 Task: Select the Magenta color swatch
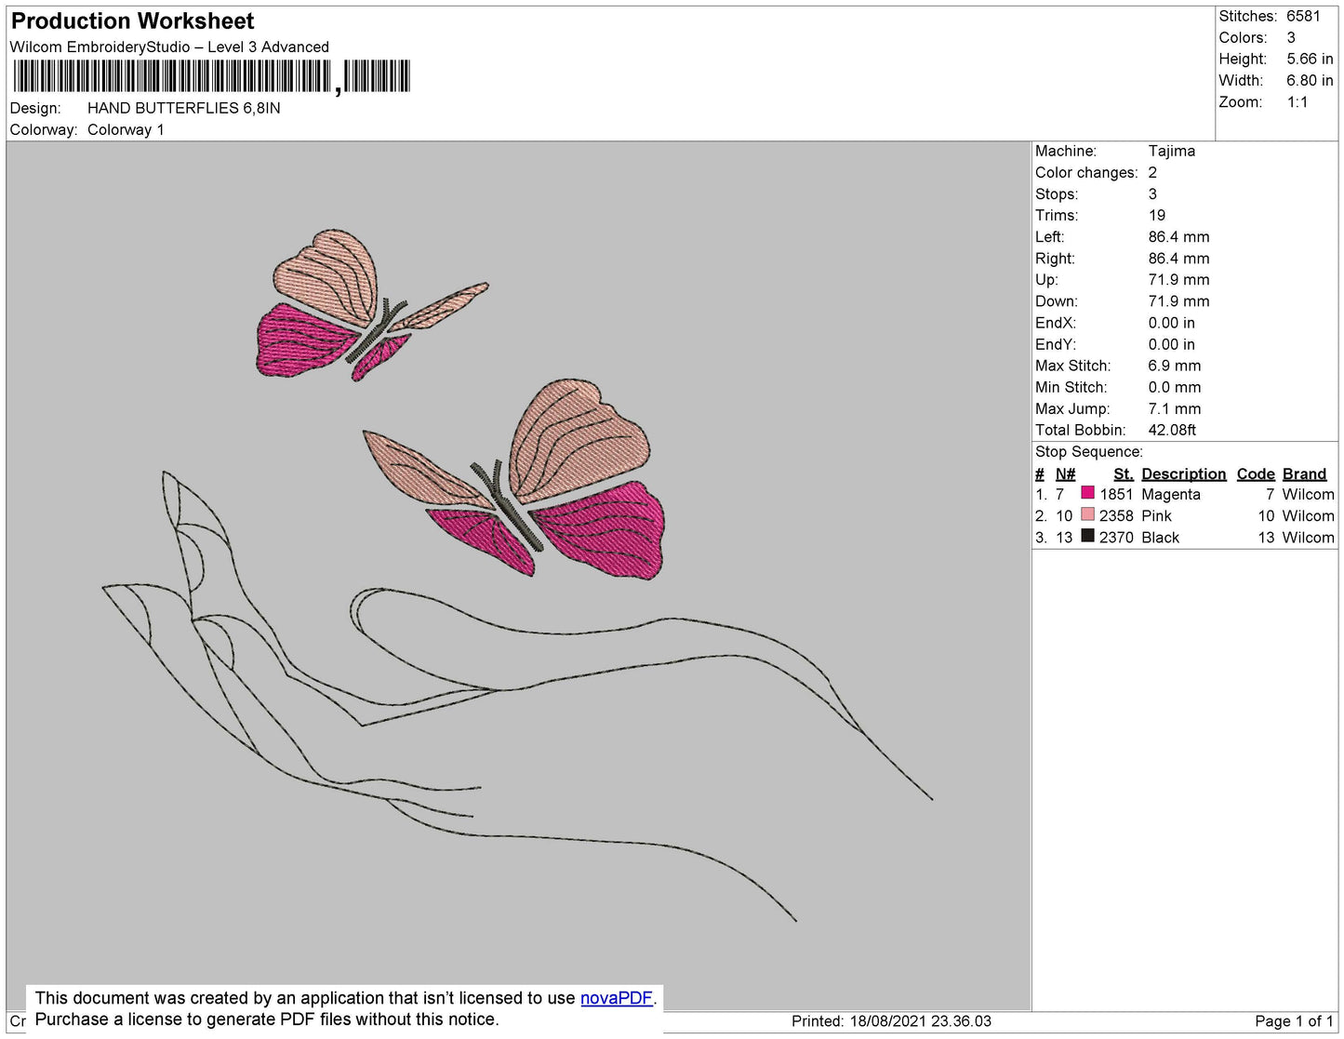[x=1087, y=493]
